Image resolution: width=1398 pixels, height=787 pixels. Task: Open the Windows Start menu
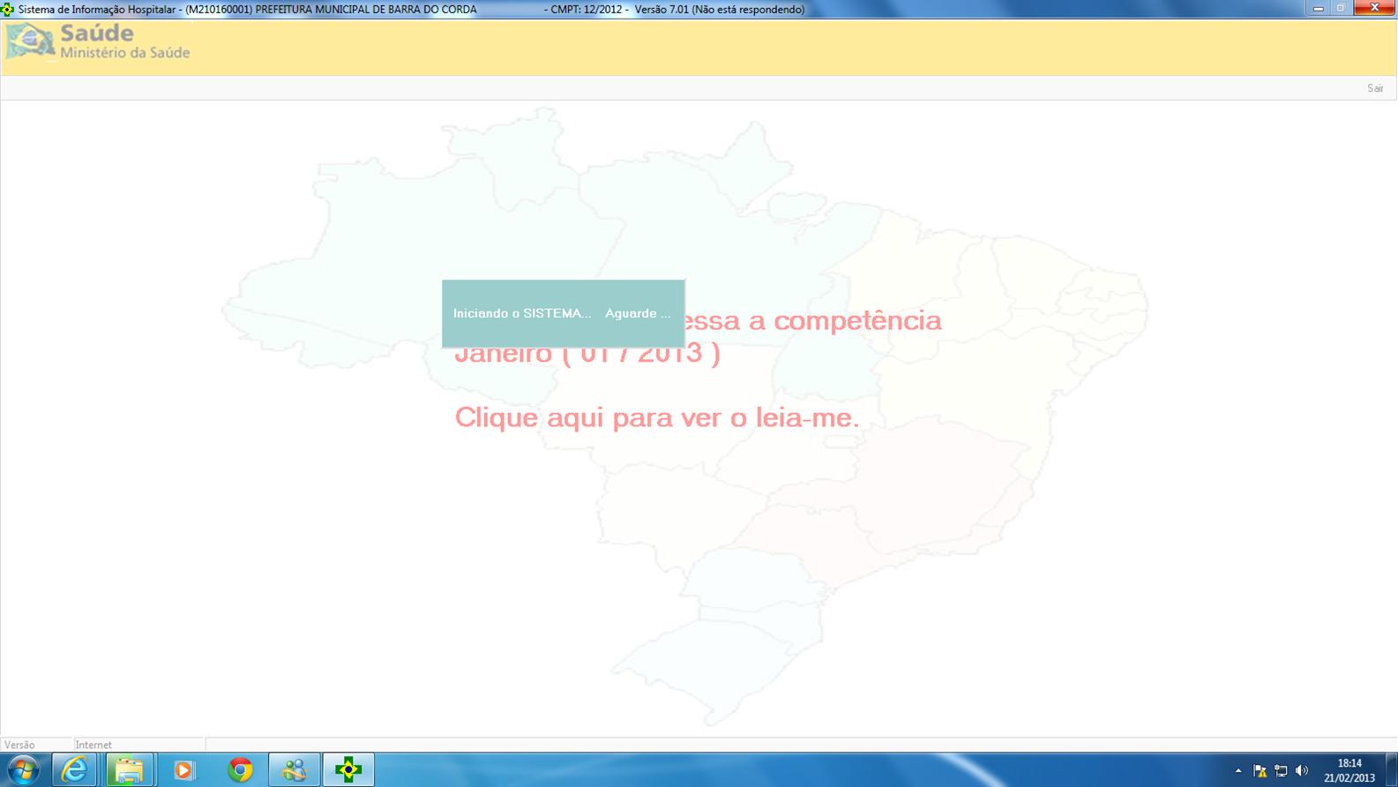point(23,770)
